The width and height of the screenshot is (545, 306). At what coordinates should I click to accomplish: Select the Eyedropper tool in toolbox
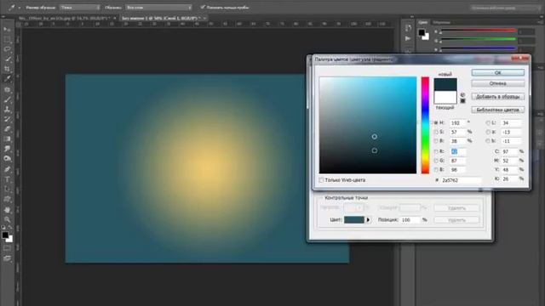click(x=7, y=79)
